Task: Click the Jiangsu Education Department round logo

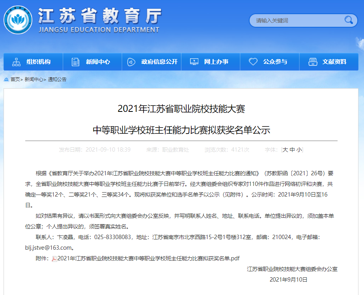Action: pyautogui.click(x=18, y=20)
